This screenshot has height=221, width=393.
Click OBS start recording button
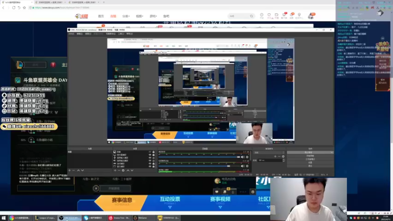tap(310, 156)
